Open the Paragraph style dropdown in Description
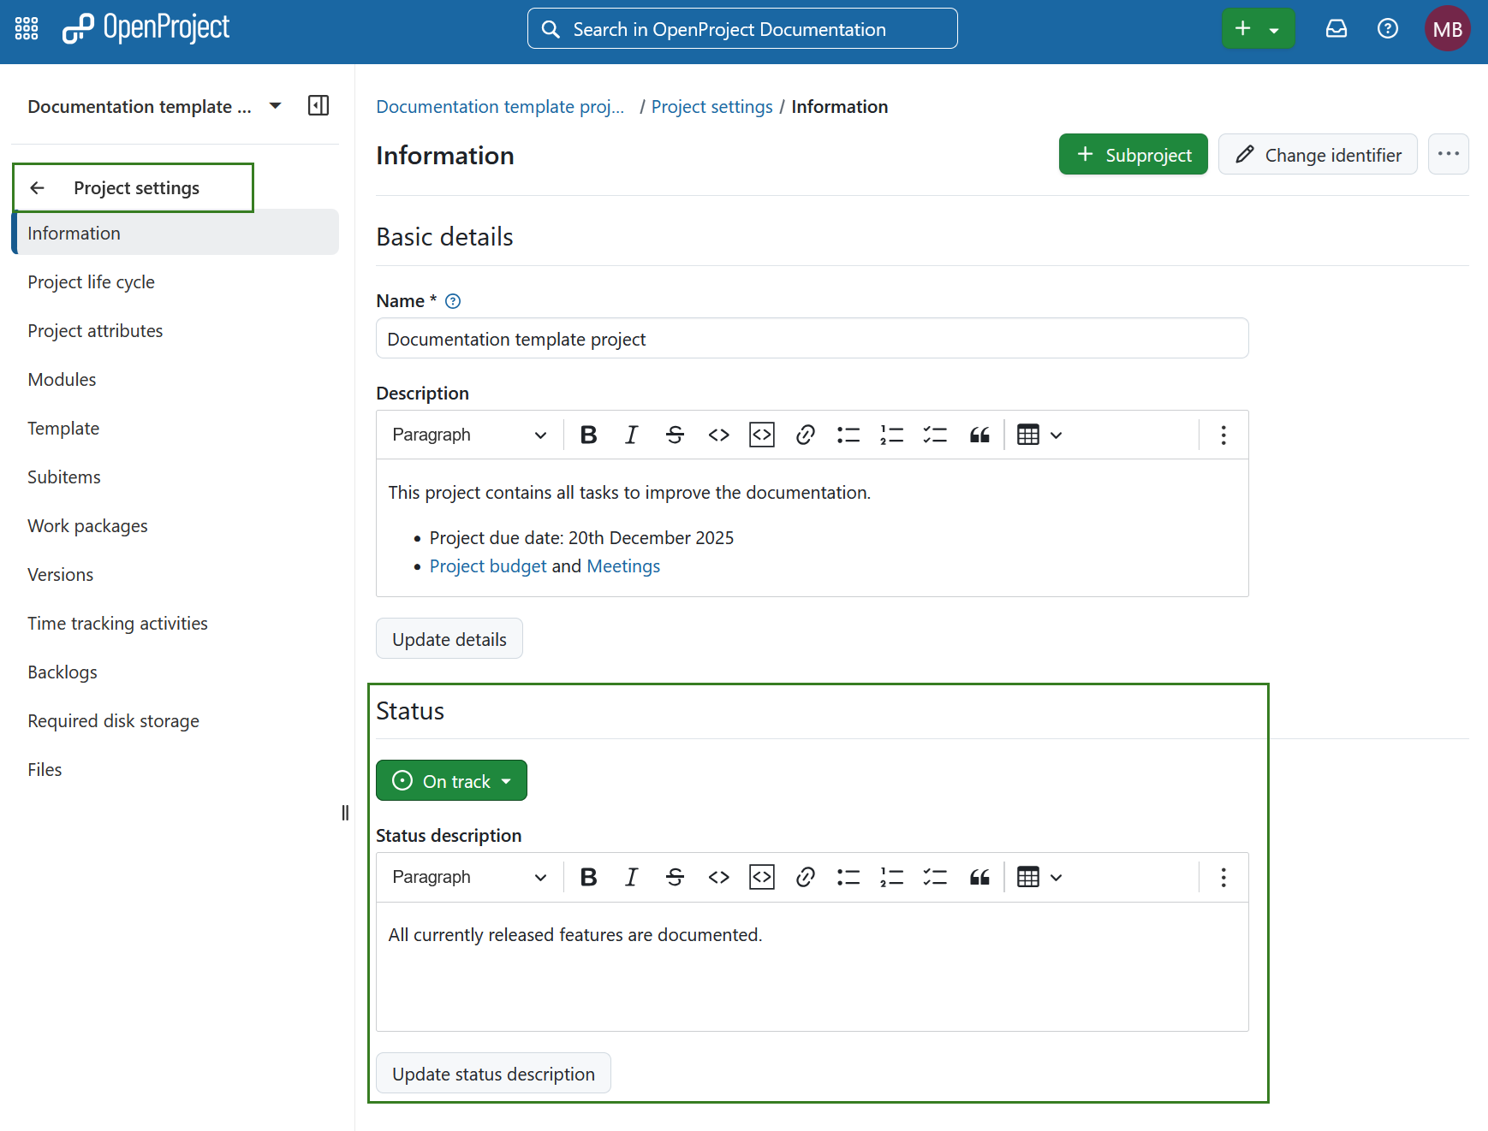The width and height of the screenshot is (1488, 1131). (x=468, y=434)
